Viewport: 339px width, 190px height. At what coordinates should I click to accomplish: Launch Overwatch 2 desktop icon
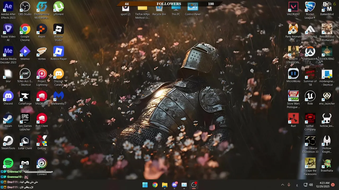[310, 55]
